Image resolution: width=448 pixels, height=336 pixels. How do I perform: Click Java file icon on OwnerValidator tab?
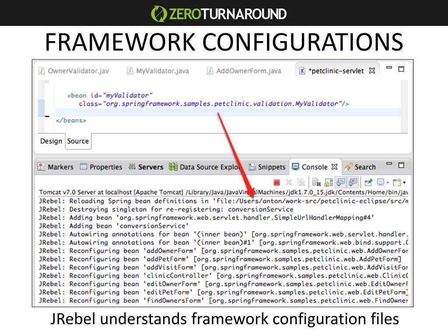click(x=42, y=70)
